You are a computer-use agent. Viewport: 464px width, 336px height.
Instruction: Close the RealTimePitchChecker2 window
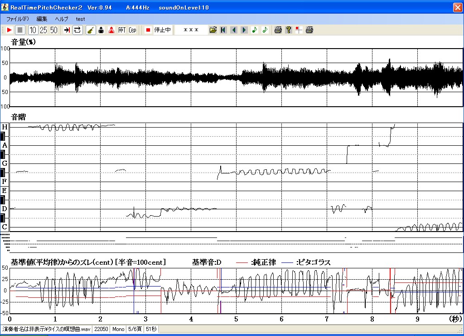[458, 7]
